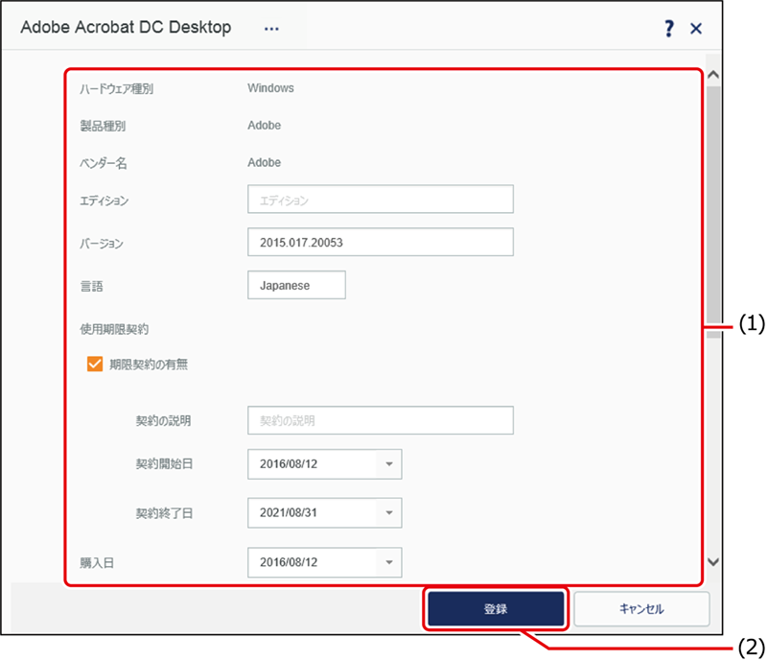This screenshot has height=661, width=768.
Task: Click the 購入日 label
Action: pos(97,563)
